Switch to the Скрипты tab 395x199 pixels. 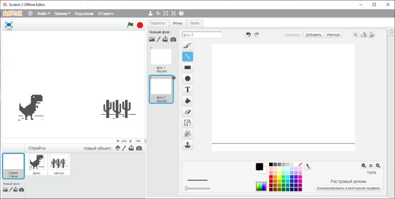coord(158,23)
